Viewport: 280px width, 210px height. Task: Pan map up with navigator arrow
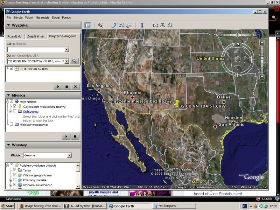238,51
